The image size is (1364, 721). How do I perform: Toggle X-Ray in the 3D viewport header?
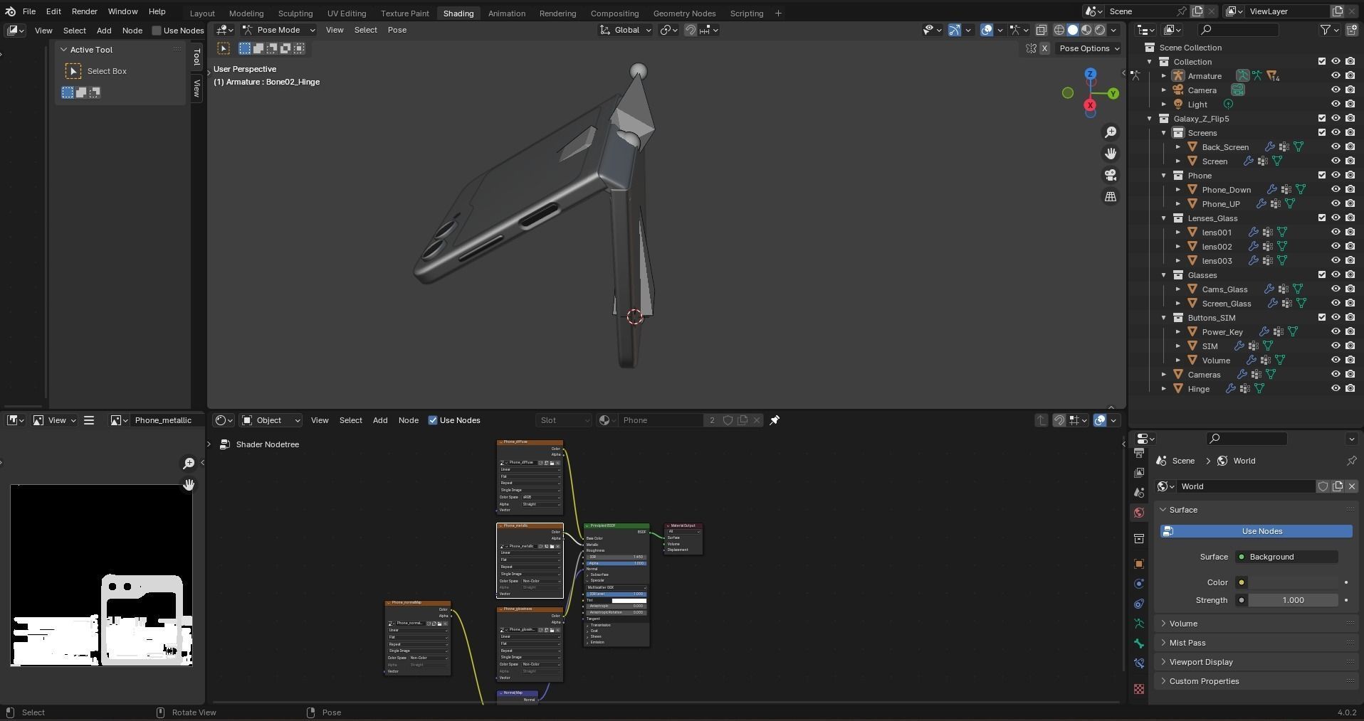[x=1041, y=30]
